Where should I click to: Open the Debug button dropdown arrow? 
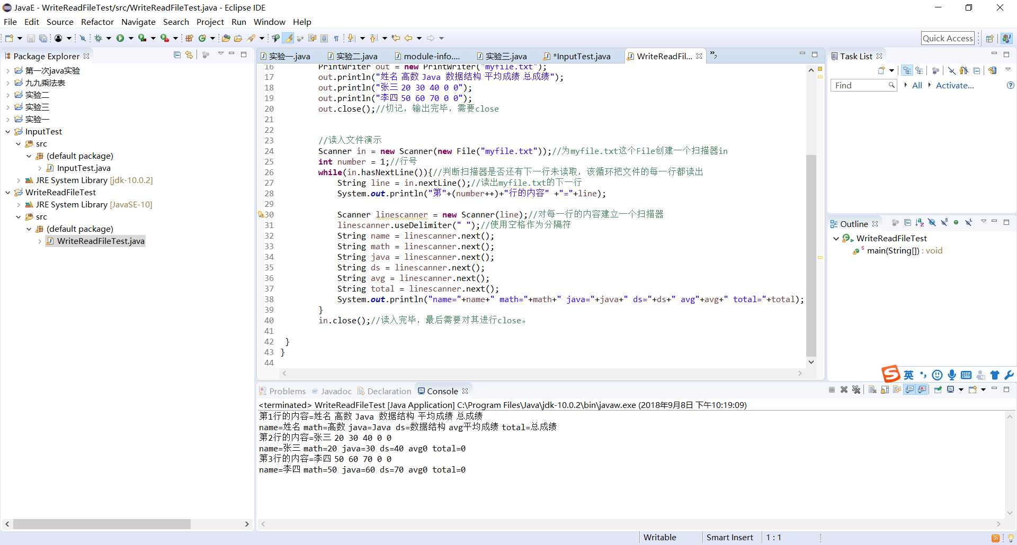click(x=109, y=38)
